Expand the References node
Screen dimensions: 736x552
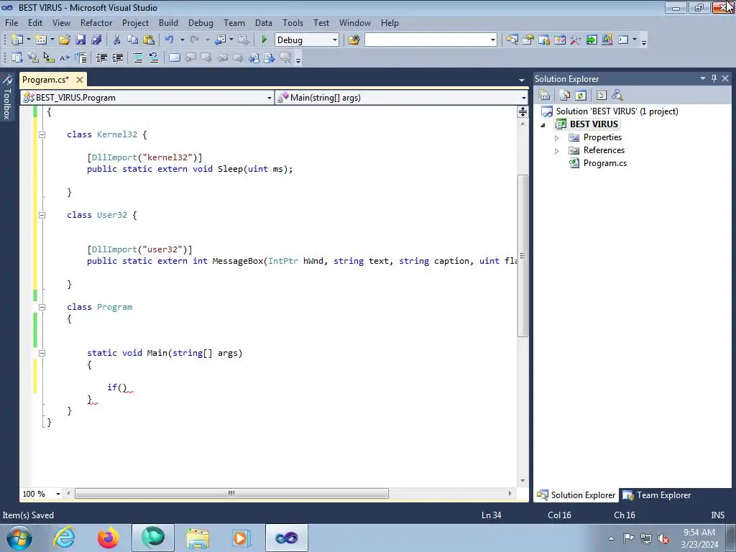tap(557, 151)
